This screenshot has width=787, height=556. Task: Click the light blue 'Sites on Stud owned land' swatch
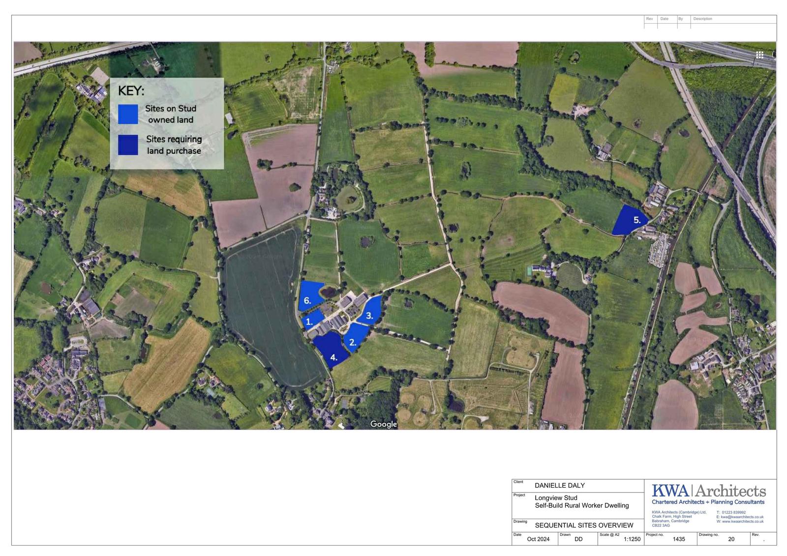(x=128, y=114)
